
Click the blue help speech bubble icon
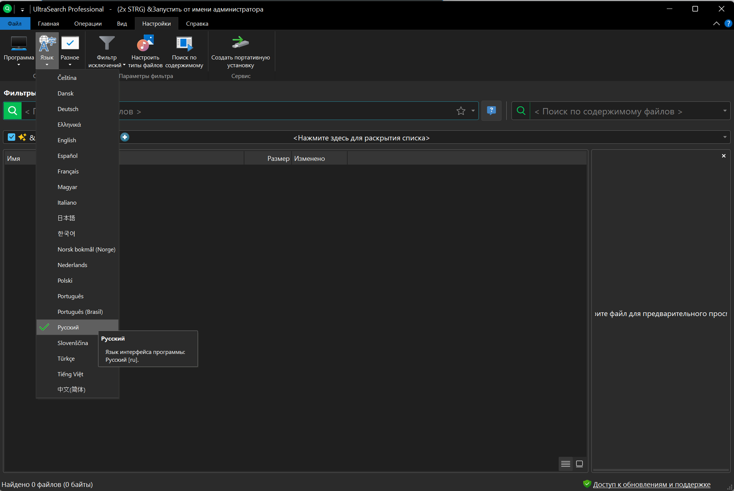(491, 111)
